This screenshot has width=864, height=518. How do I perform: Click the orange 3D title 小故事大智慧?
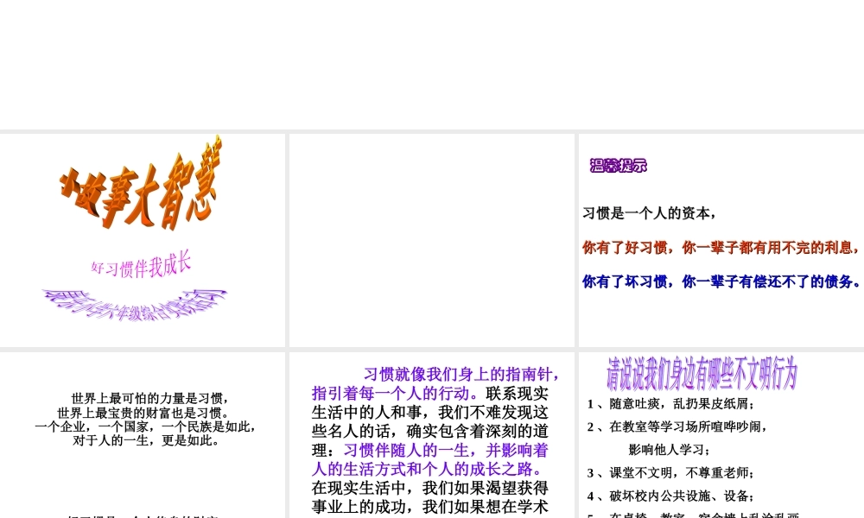tap(143, 185)
